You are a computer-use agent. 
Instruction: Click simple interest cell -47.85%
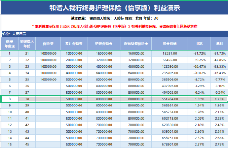[219, 60]
